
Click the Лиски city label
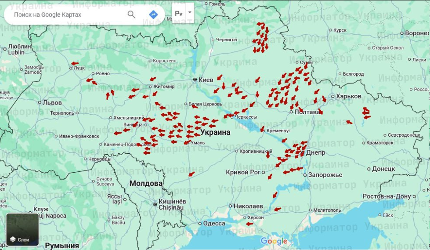pyautogui.click(x=419, y=60)
